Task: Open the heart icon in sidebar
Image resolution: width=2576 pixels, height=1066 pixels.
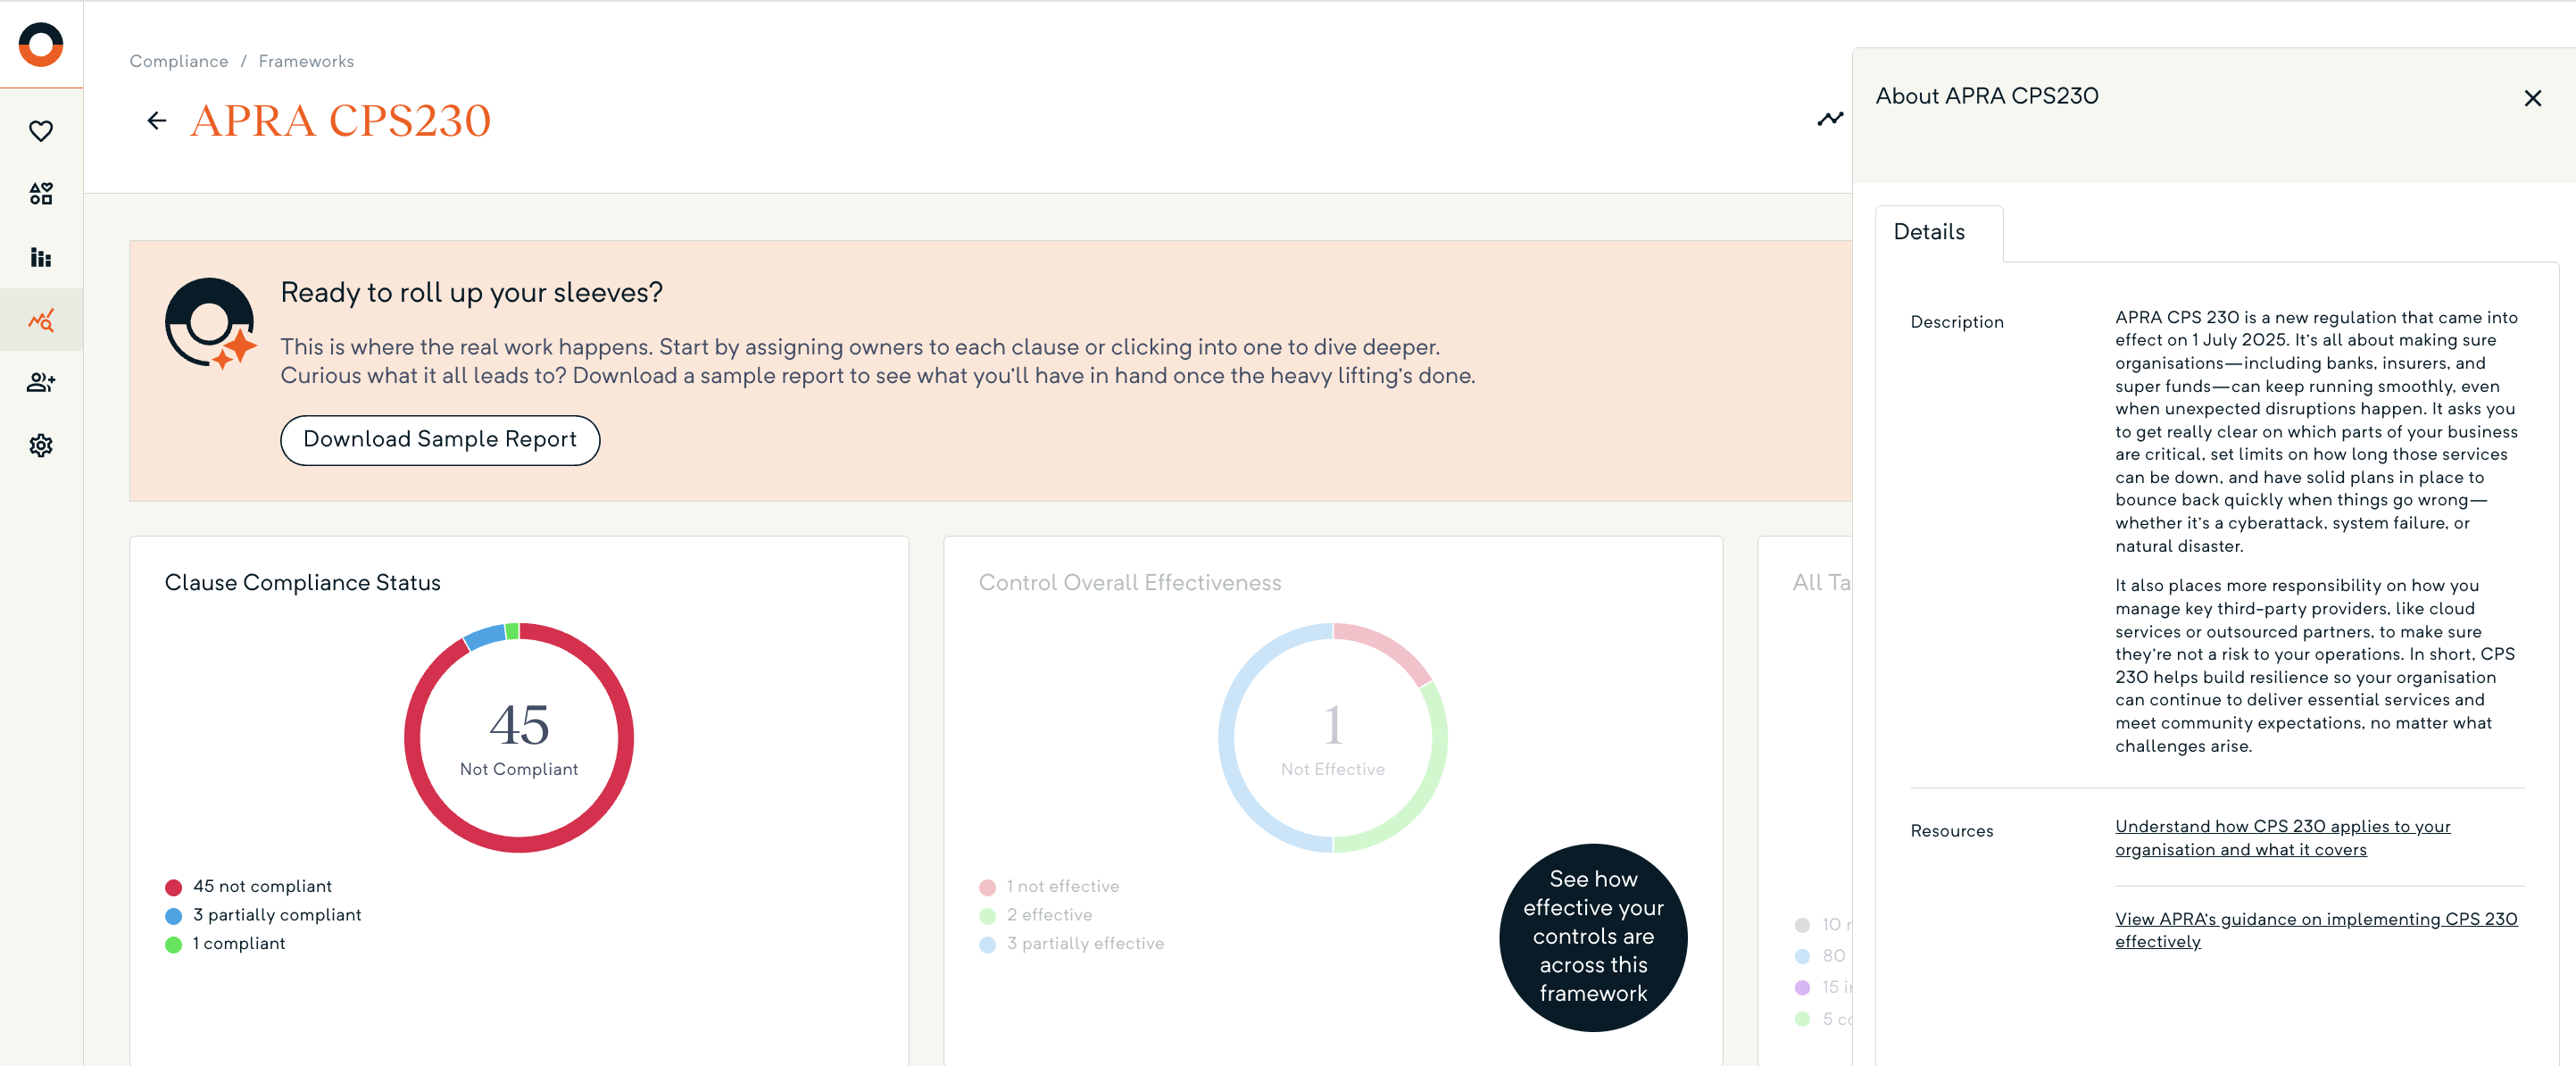Action: pos(41,131)
